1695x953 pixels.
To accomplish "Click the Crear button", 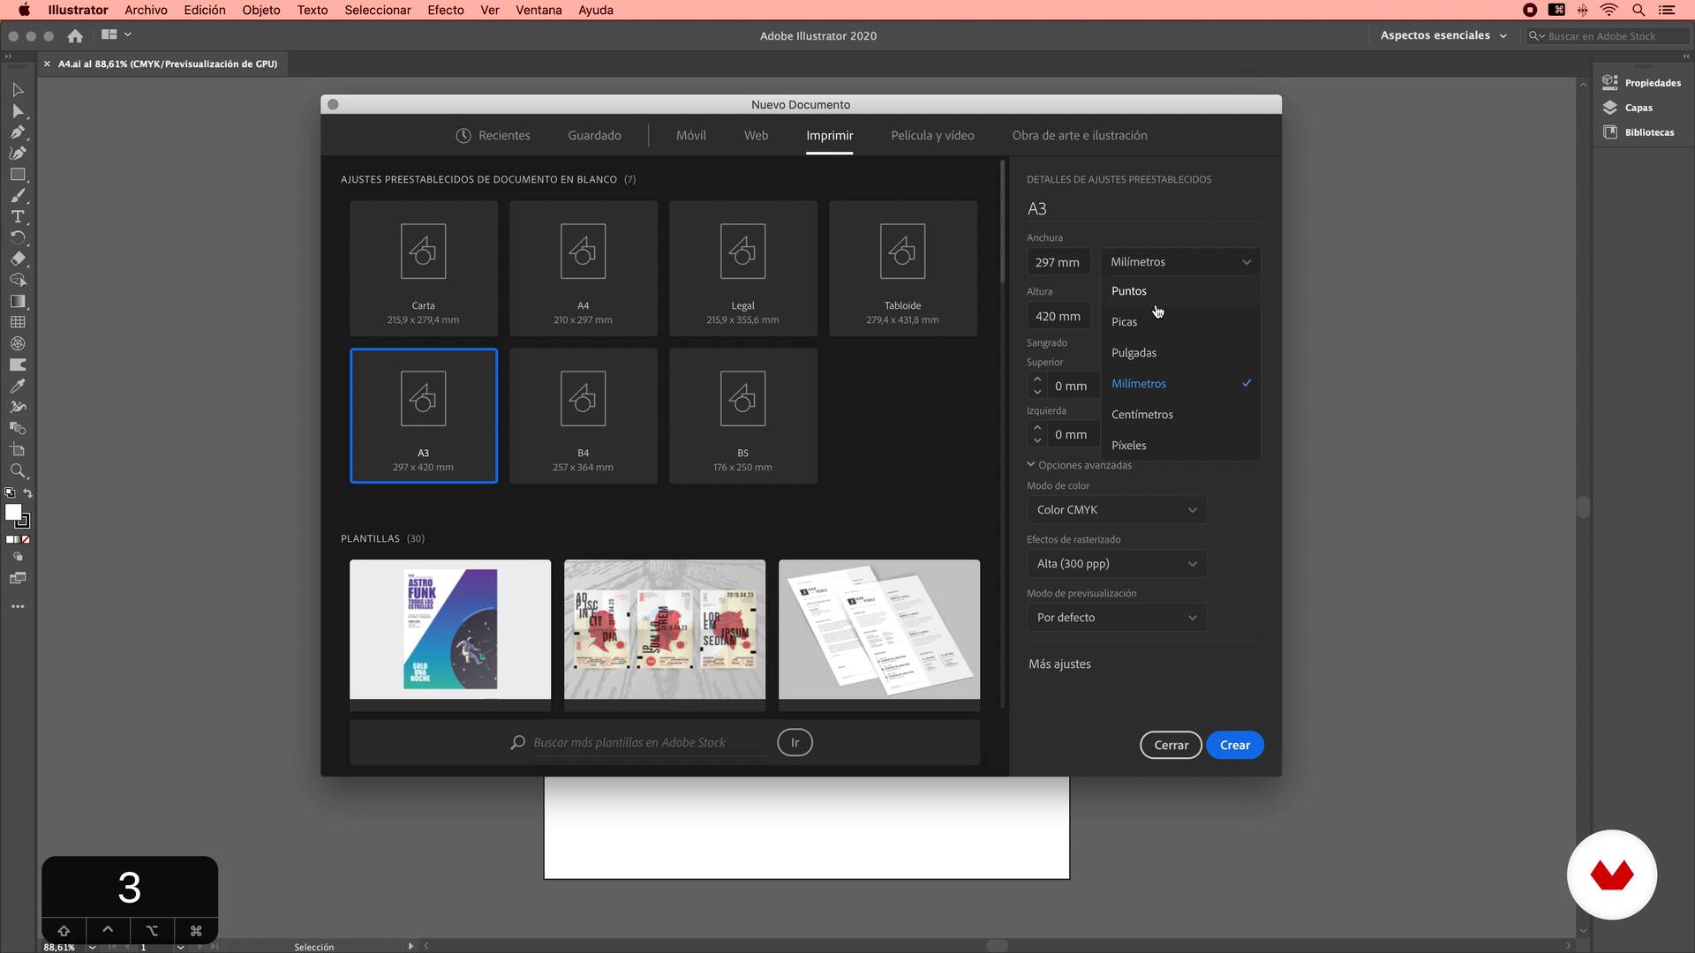I will click(1234, 746).
